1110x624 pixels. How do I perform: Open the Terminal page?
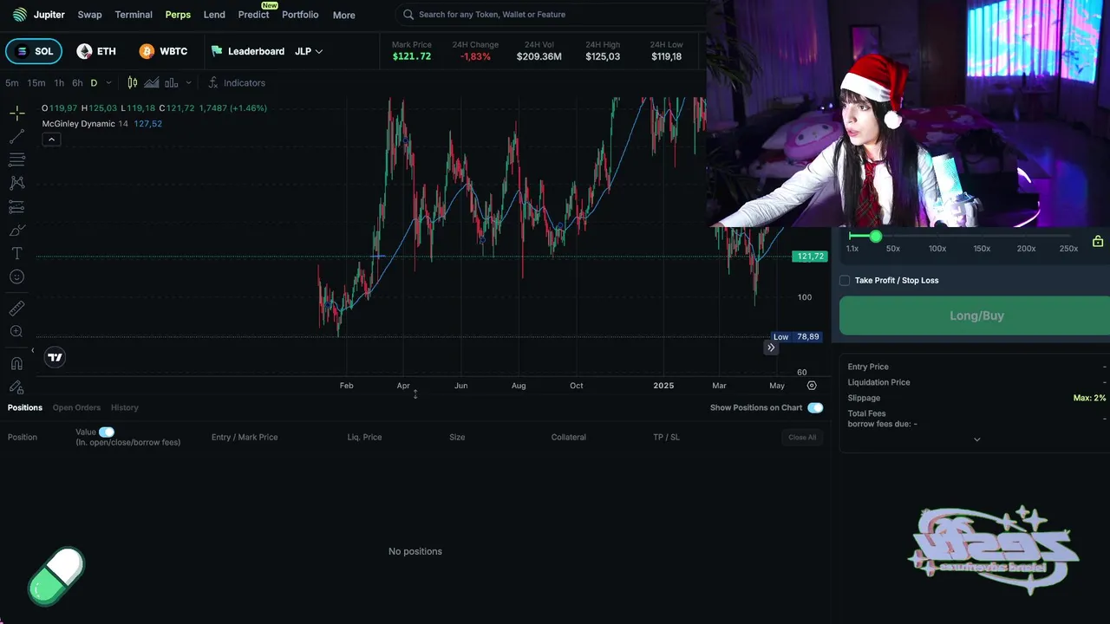[x=134, y=15]
